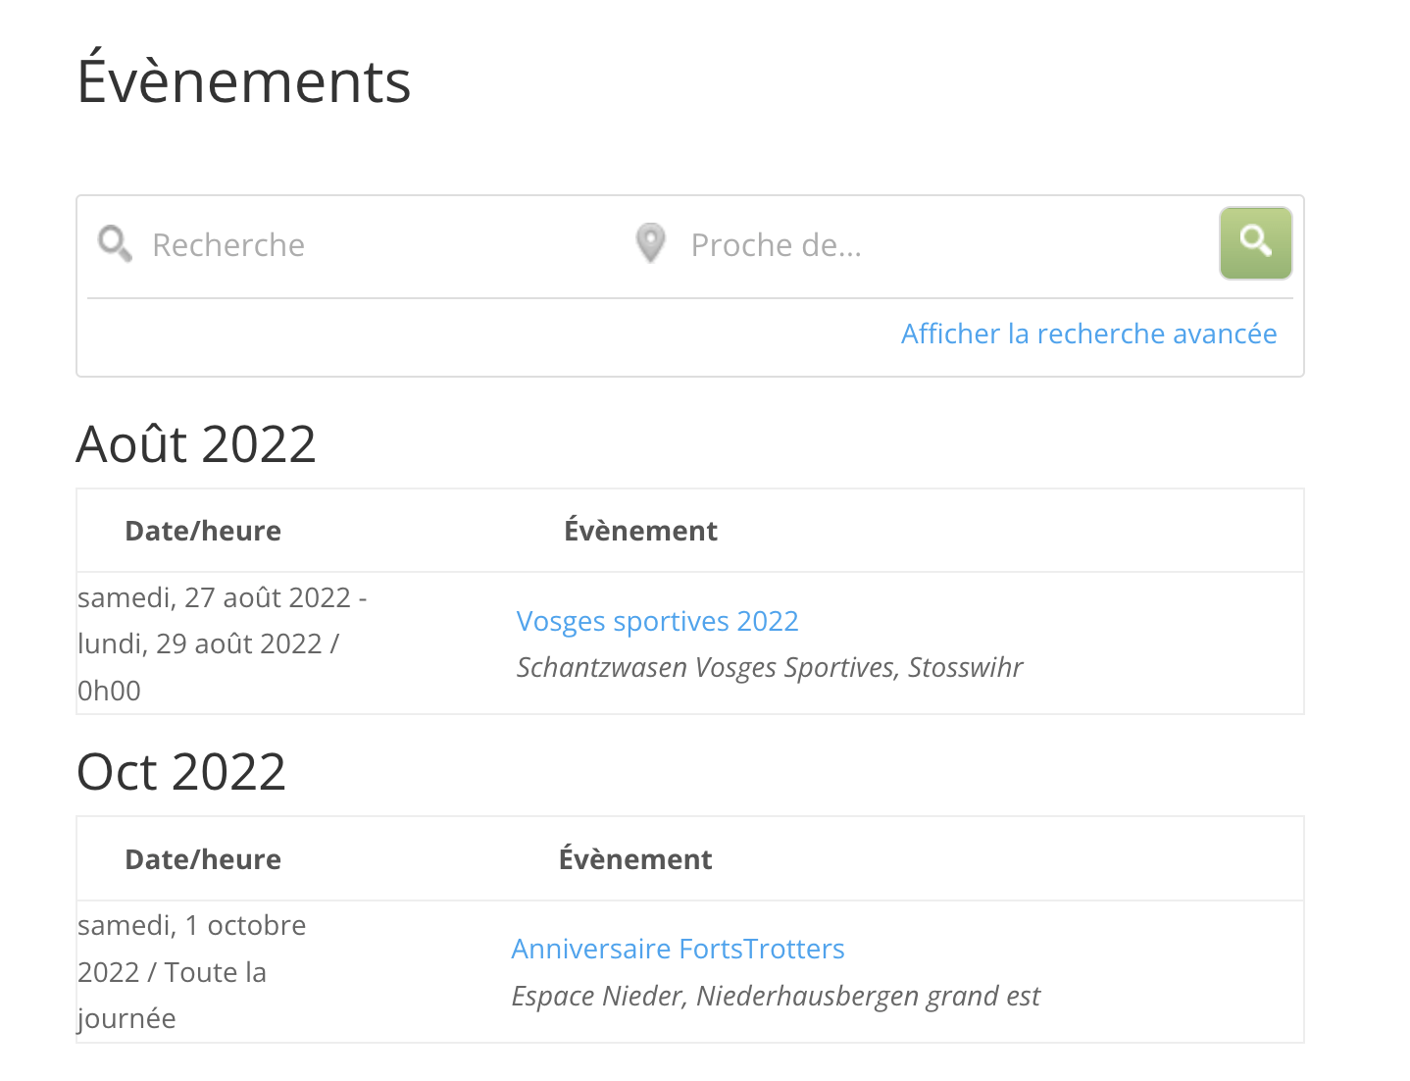
Task: Click the grey magnifier icon beside Recherche
Action: pos(115,243)
